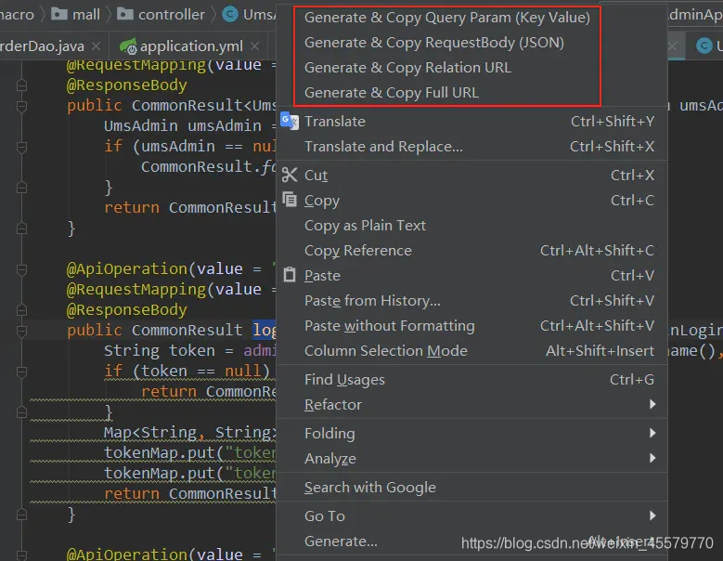Select Copy as Plain Text

pyautogui.click(x=472, y=225)
